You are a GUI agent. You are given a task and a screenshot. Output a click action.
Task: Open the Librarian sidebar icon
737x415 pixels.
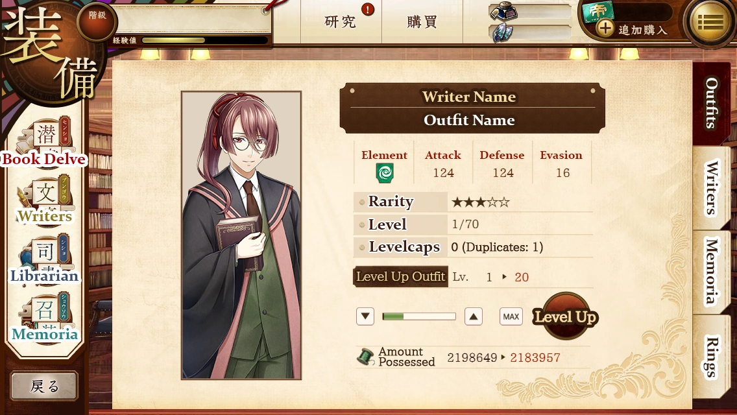tap(45, 259)
